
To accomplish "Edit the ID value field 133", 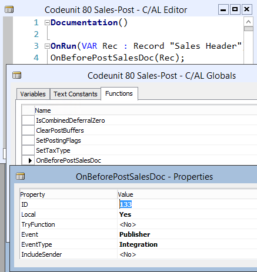I will [187, 204].
